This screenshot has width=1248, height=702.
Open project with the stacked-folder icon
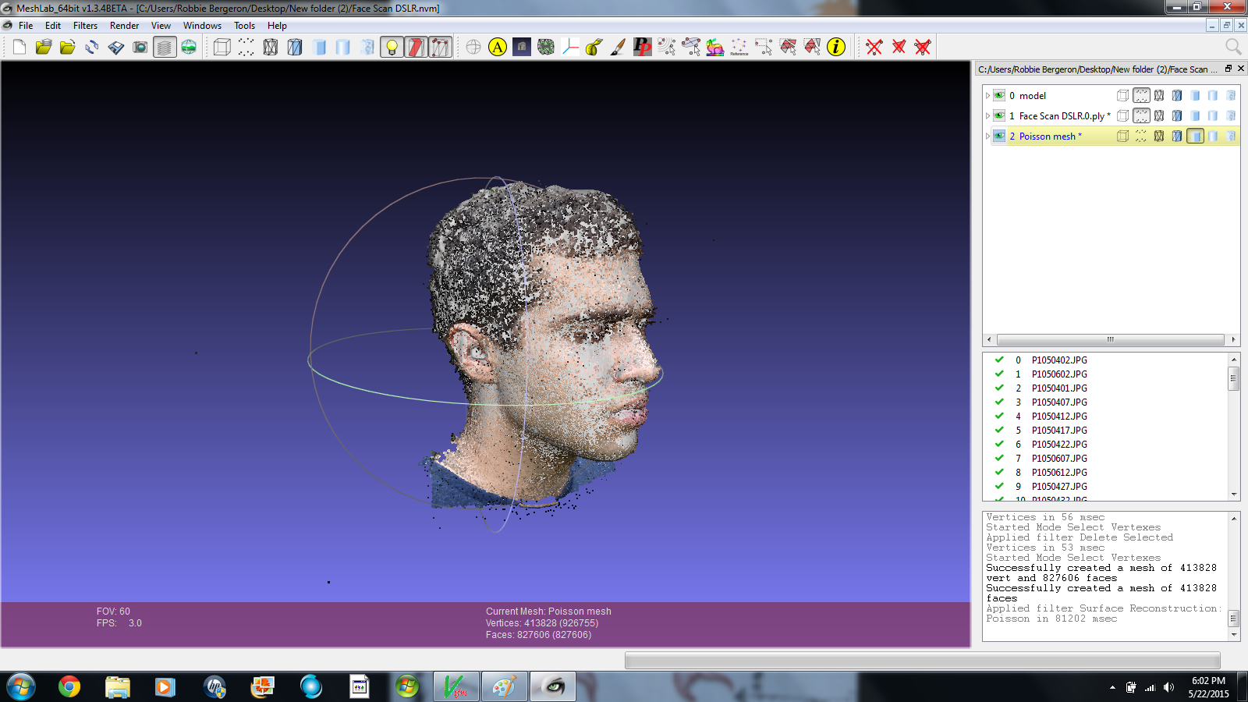(x=44, y=48)
